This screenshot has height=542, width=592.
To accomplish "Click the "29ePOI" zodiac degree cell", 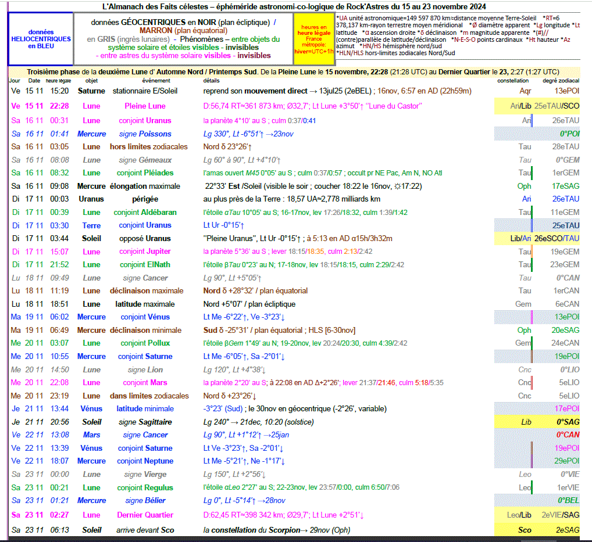I will (567, 461).
